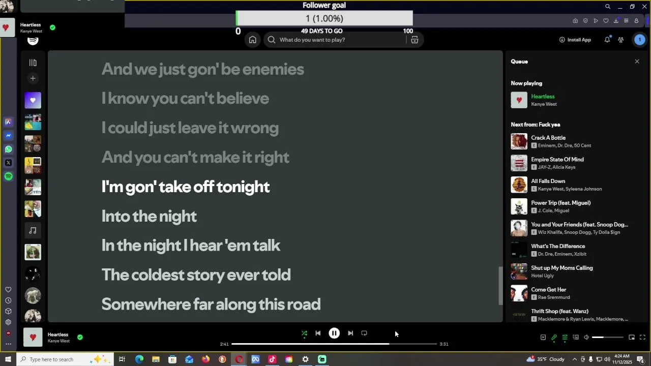Toggle shuffle mode off

click(x=304, y=333)
